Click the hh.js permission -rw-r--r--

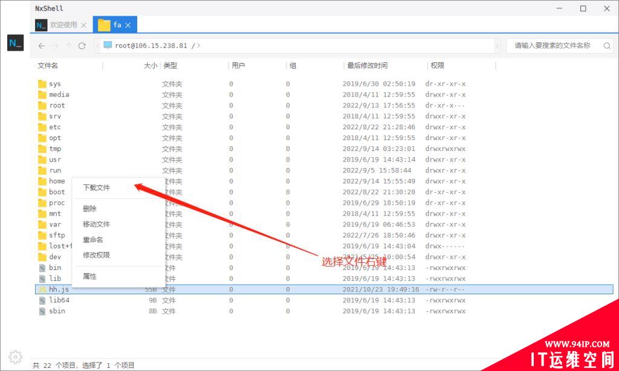pyautogui.click(x=446, y=289)
